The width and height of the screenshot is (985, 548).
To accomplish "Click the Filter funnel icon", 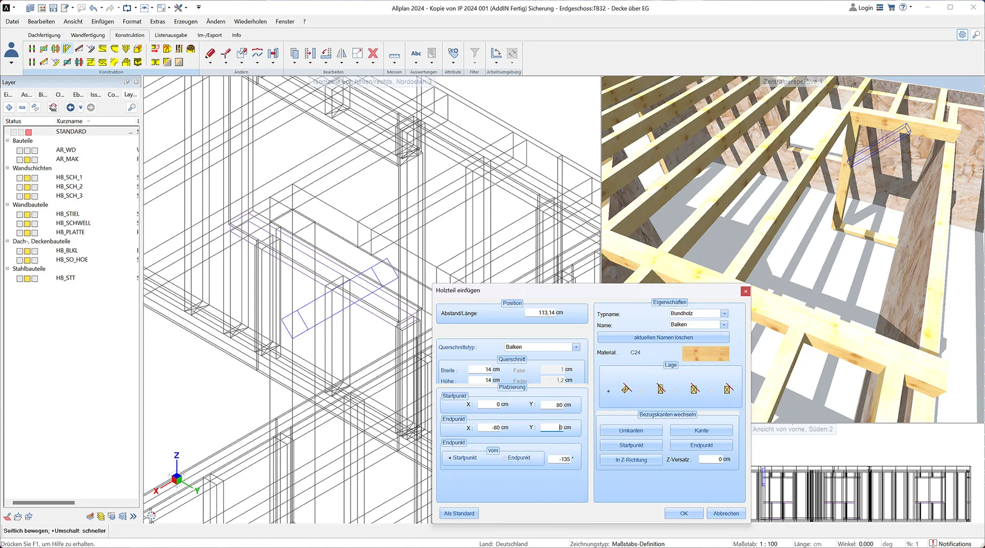I will [x=475, y=53].
